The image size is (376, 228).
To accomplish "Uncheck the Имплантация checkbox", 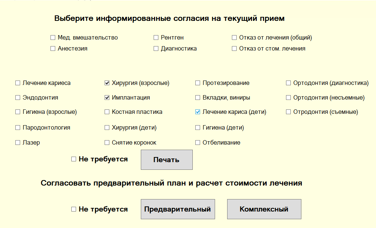I will click(107, 98).
